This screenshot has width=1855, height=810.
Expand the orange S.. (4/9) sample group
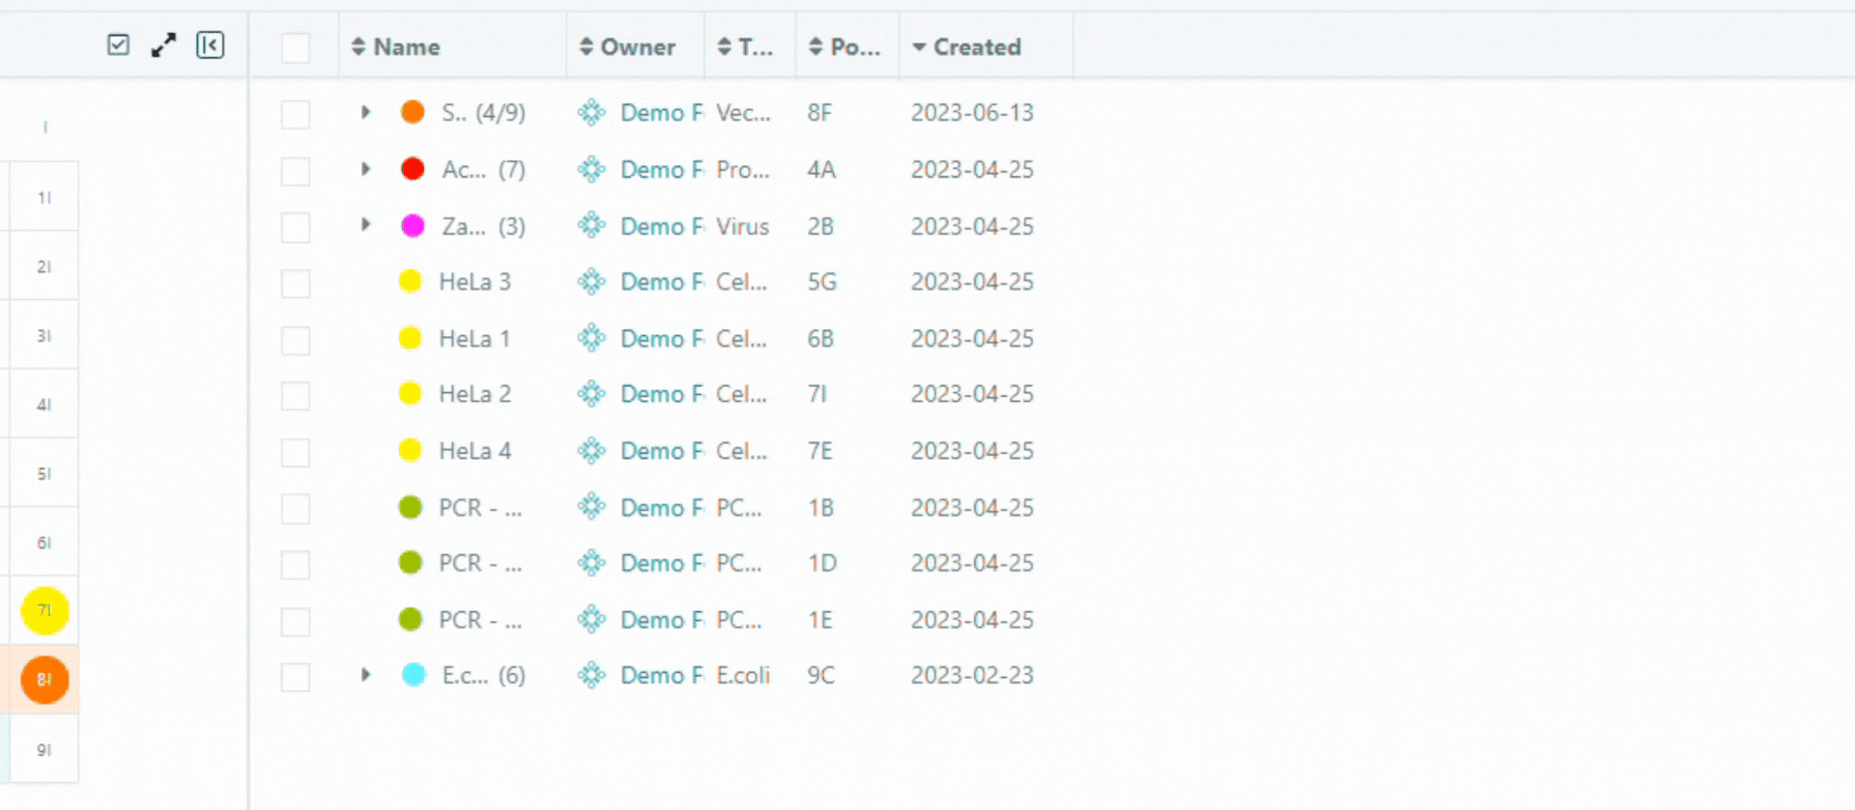pyautogui.click(x=365, y=112)
